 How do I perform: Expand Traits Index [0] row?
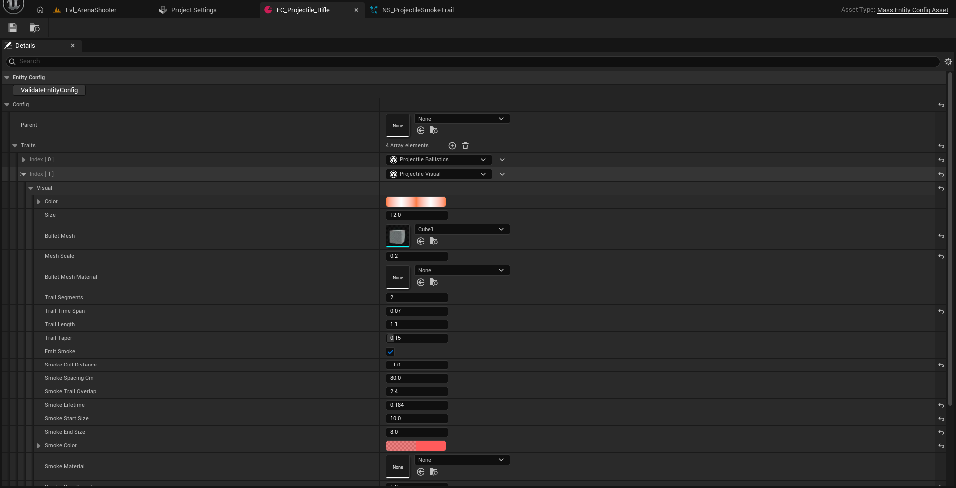[x=23, y=160]
